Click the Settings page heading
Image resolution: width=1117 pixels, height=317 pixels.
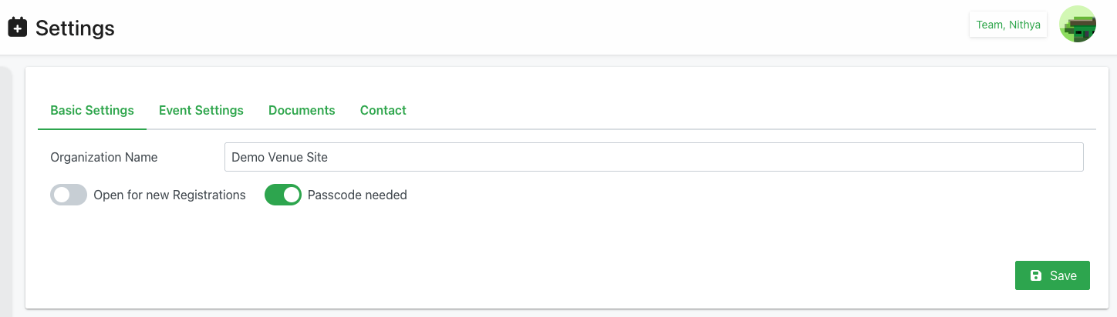[x=75, y=28]
